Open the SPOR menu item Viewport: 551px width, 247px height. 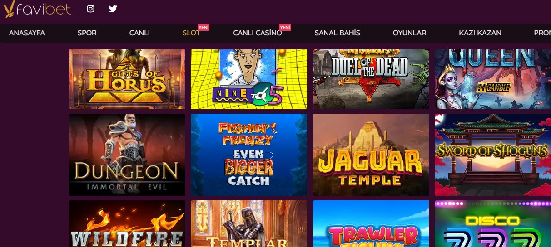pos(87,33)
